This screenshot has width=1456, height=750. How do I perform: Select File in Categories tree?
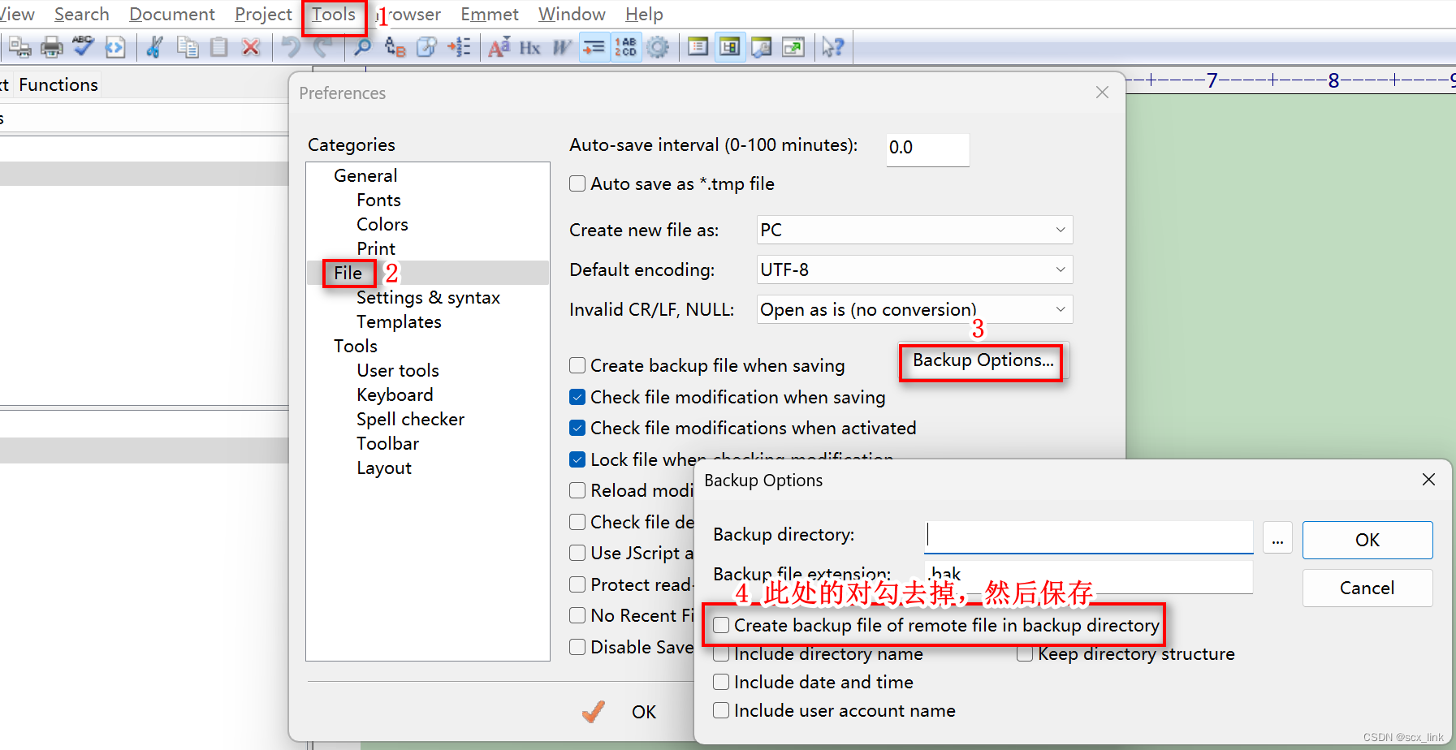tap(348, 273)
